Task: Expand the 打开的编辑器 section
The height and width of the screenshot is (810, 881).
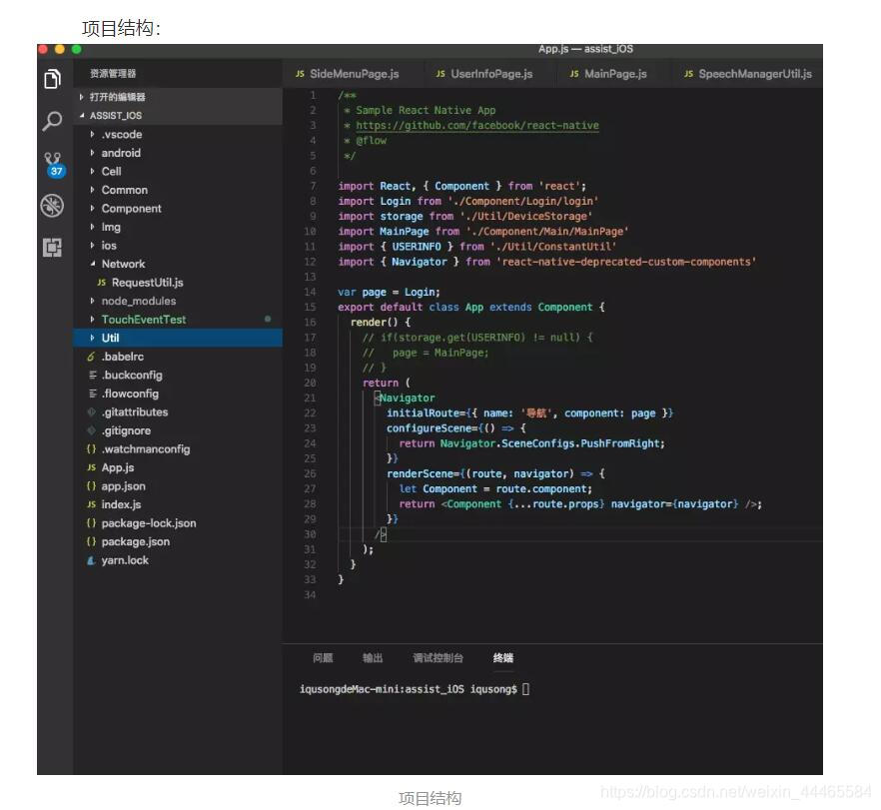Action: [82, 97]
